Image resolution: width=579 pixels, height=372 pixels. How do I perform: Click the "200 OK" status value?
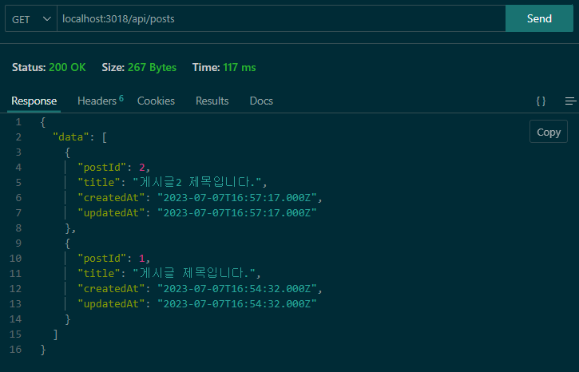(67, 67)
